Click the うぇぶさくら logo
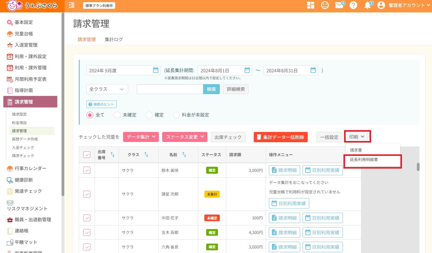This screenshot has height=253, width=432. [x=32, y=5]
